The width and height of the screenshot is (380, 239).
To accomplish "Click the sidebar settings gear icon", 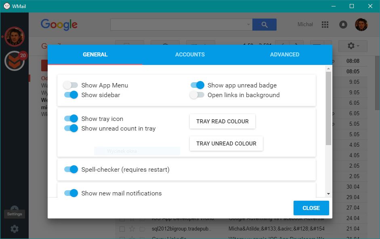I will [x=15, y=229].
